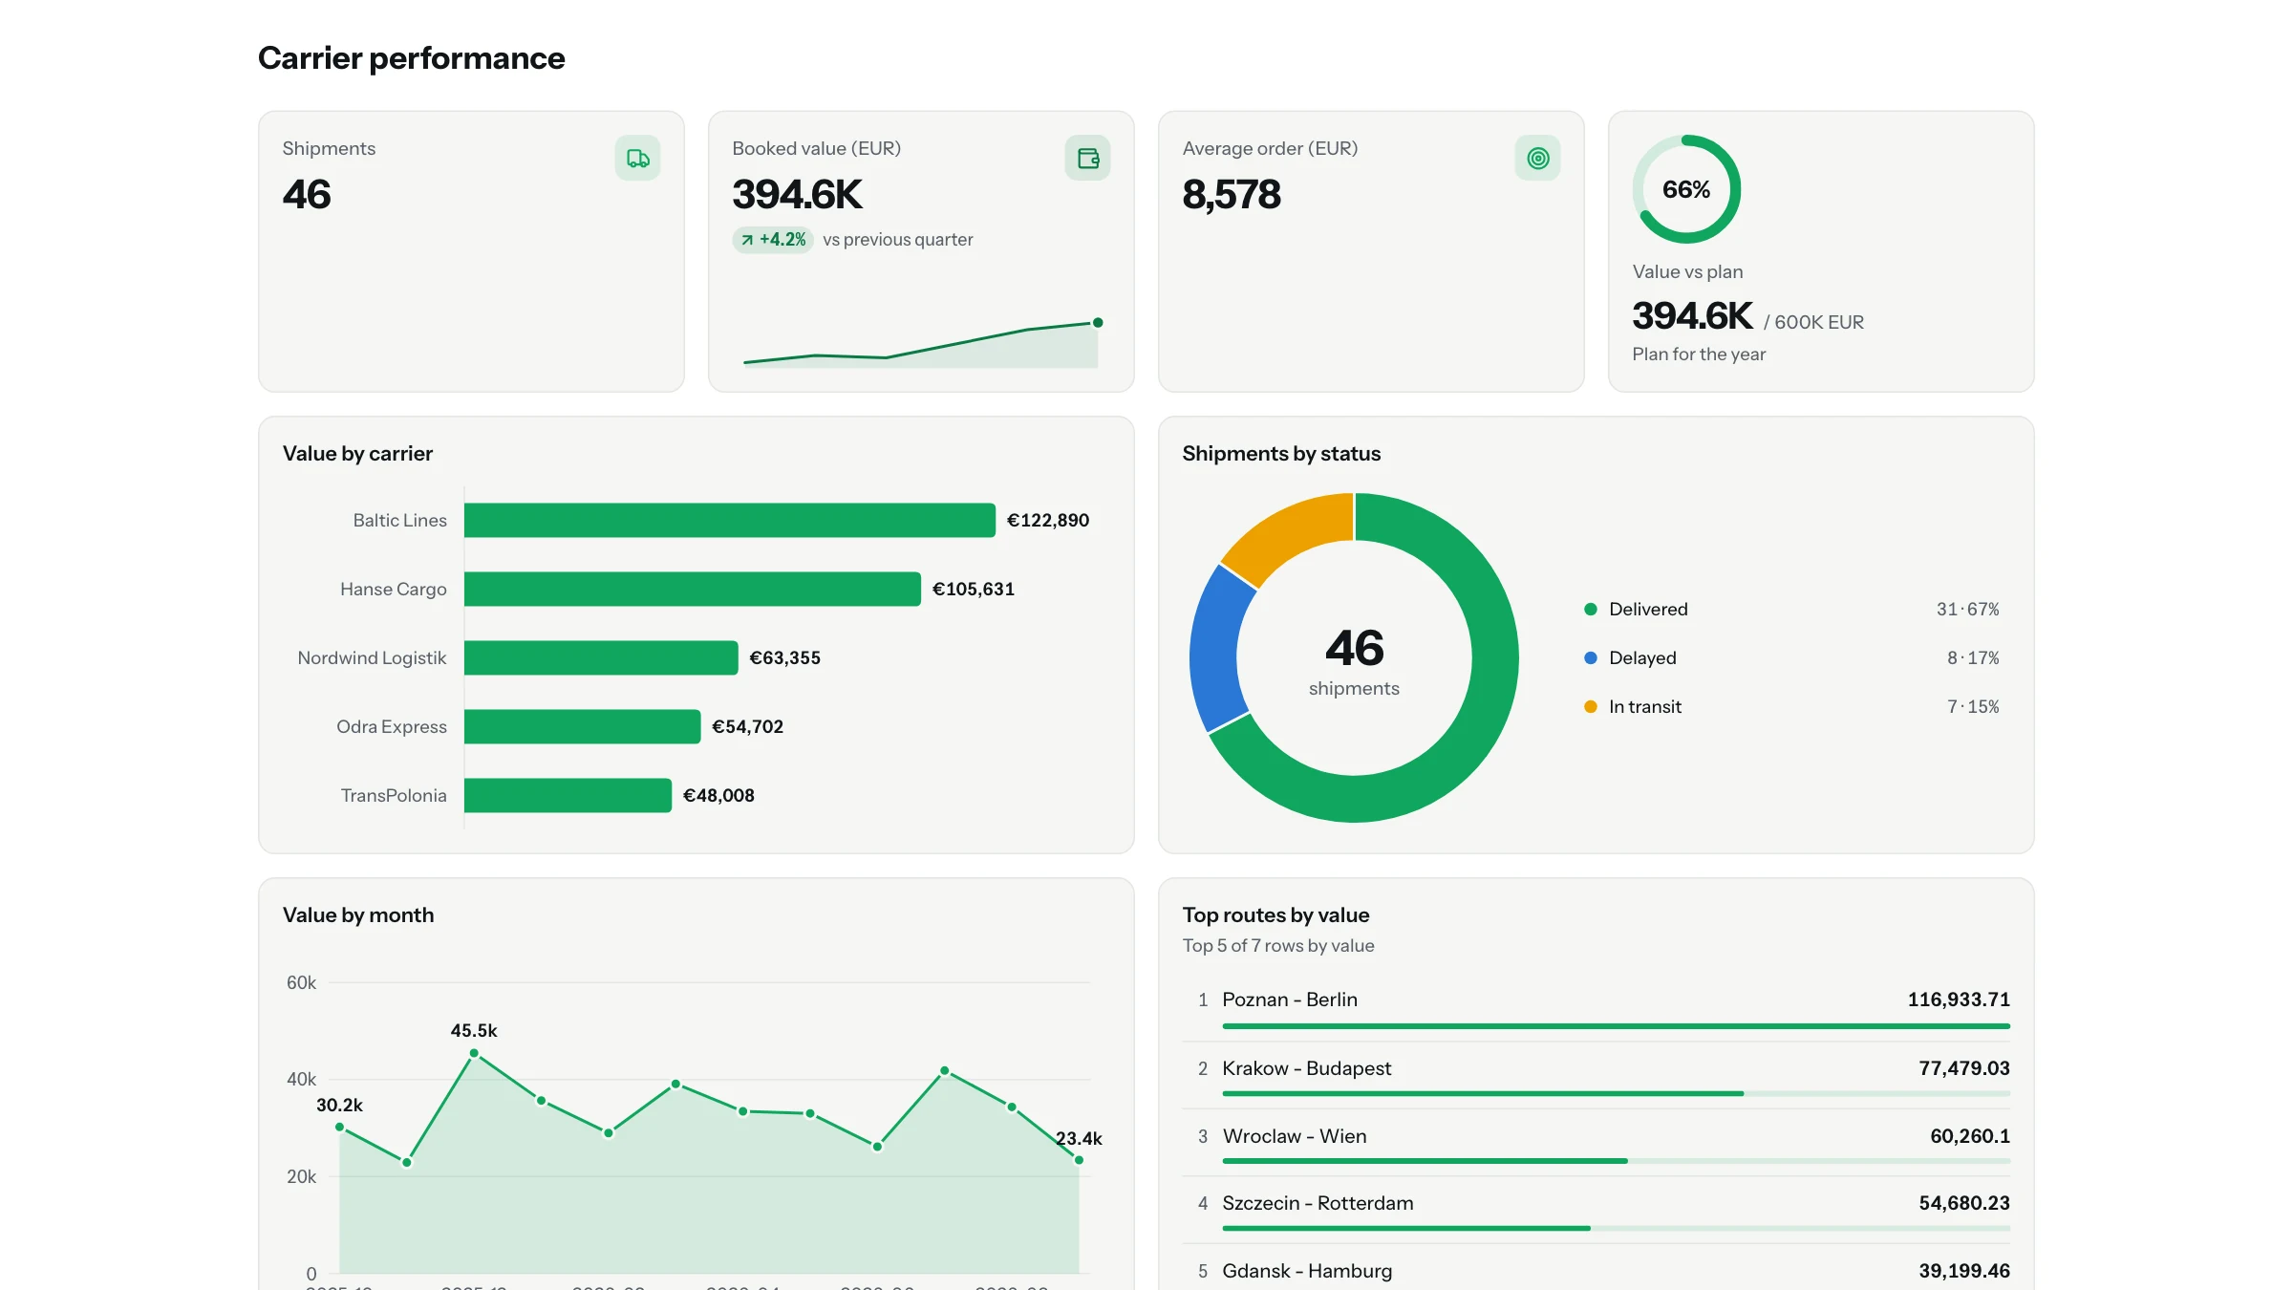Click the 8,578 average order value
The image size is (2293, 1290).
pyautogui.click(x=1232, y=195)
